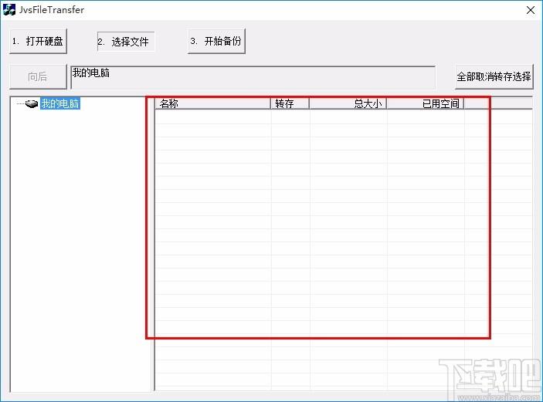Click '全部取消转存选择' to cancel all selections
Screen dimensions: 543x402
pyautogui.click(x=494, y=76)
